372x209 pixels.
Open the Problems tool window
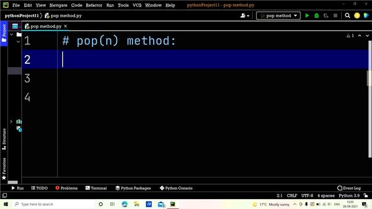(66, 188)
